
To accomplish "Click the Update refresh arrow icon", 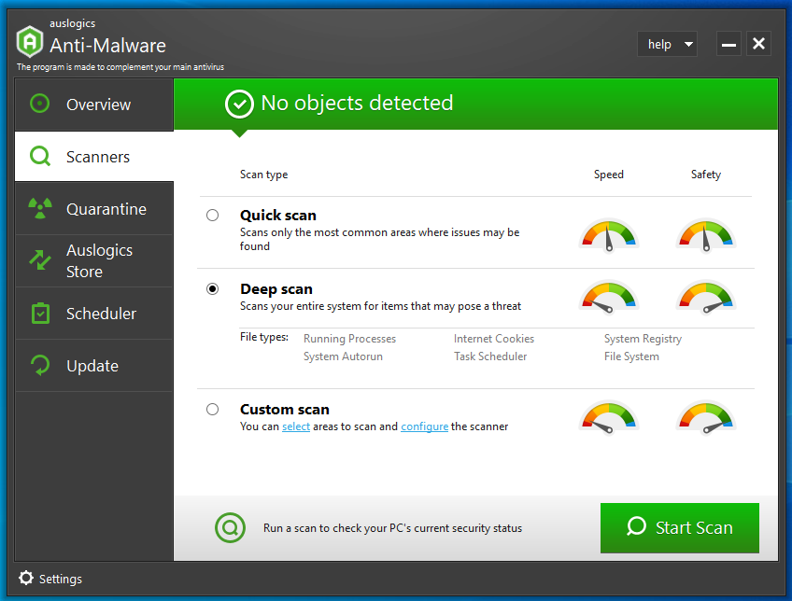I will coord(39,365).
